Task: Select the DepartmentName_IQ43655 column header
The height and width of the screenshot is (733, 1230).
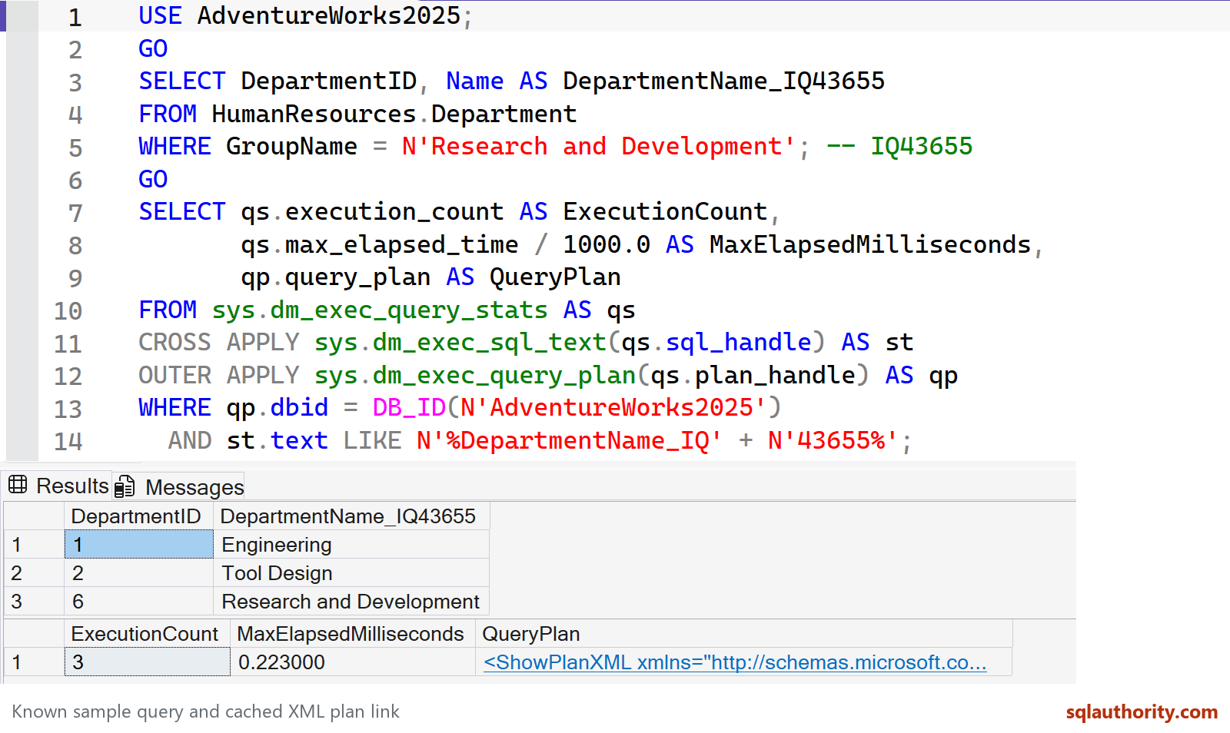Action: pyautogui.click(x=351, y=516)
